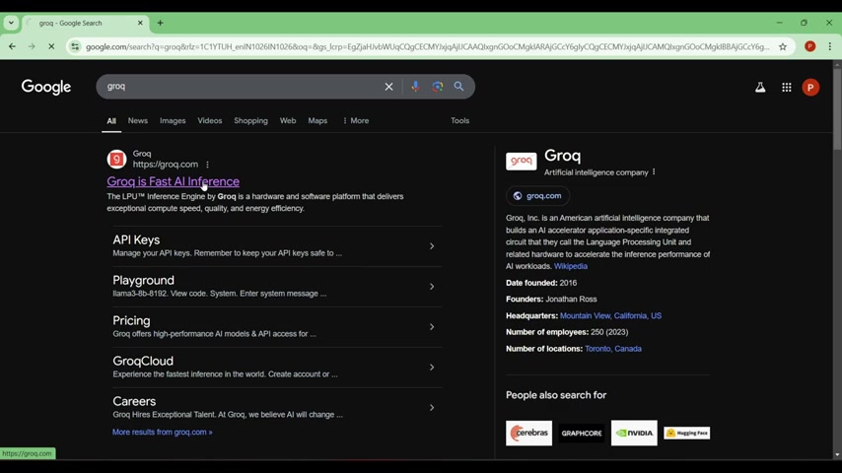Click in the search input field
The image size is (842, 473).
click(242, 87)
